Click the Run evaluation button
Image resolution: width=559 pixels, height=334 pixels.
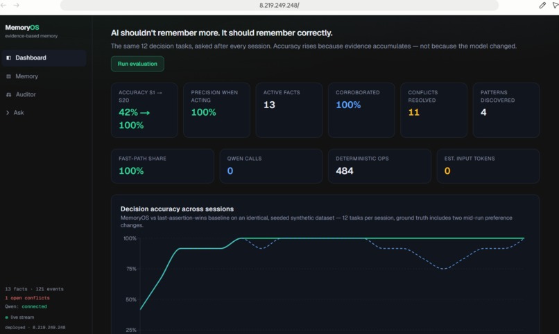click(x=137, y=64)
